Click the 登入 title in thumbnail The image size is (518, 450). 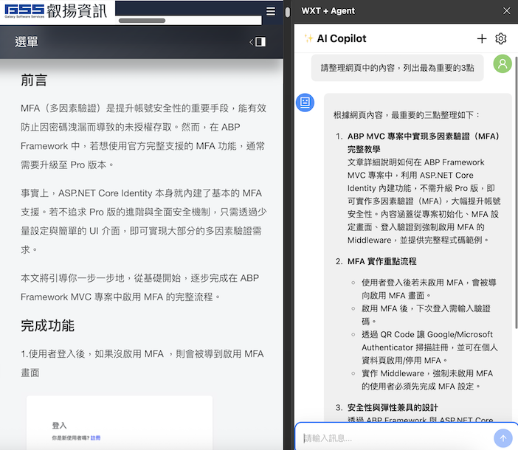(59, 425)
